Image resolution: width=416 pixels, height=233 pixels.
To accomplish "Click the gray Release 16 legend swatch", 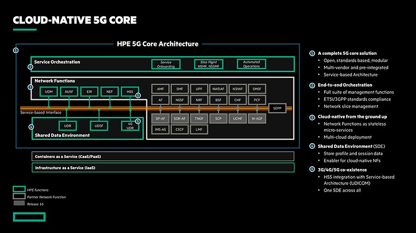I will (x=19, y=204).
